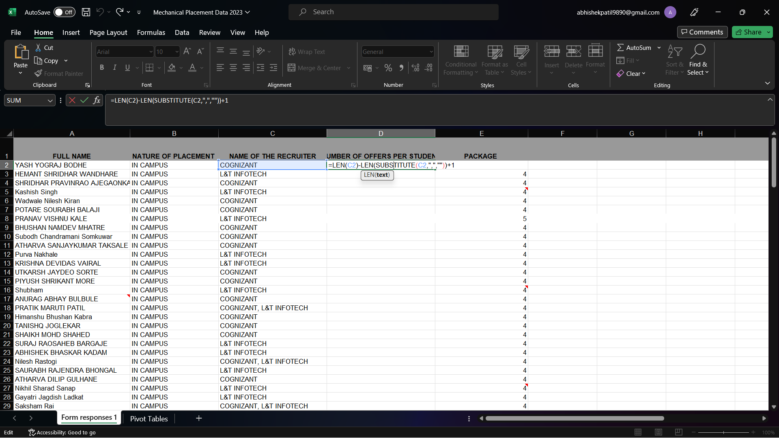779x438 pixels.
Task: Click the Share button
Action: click(x=749, y=32)
